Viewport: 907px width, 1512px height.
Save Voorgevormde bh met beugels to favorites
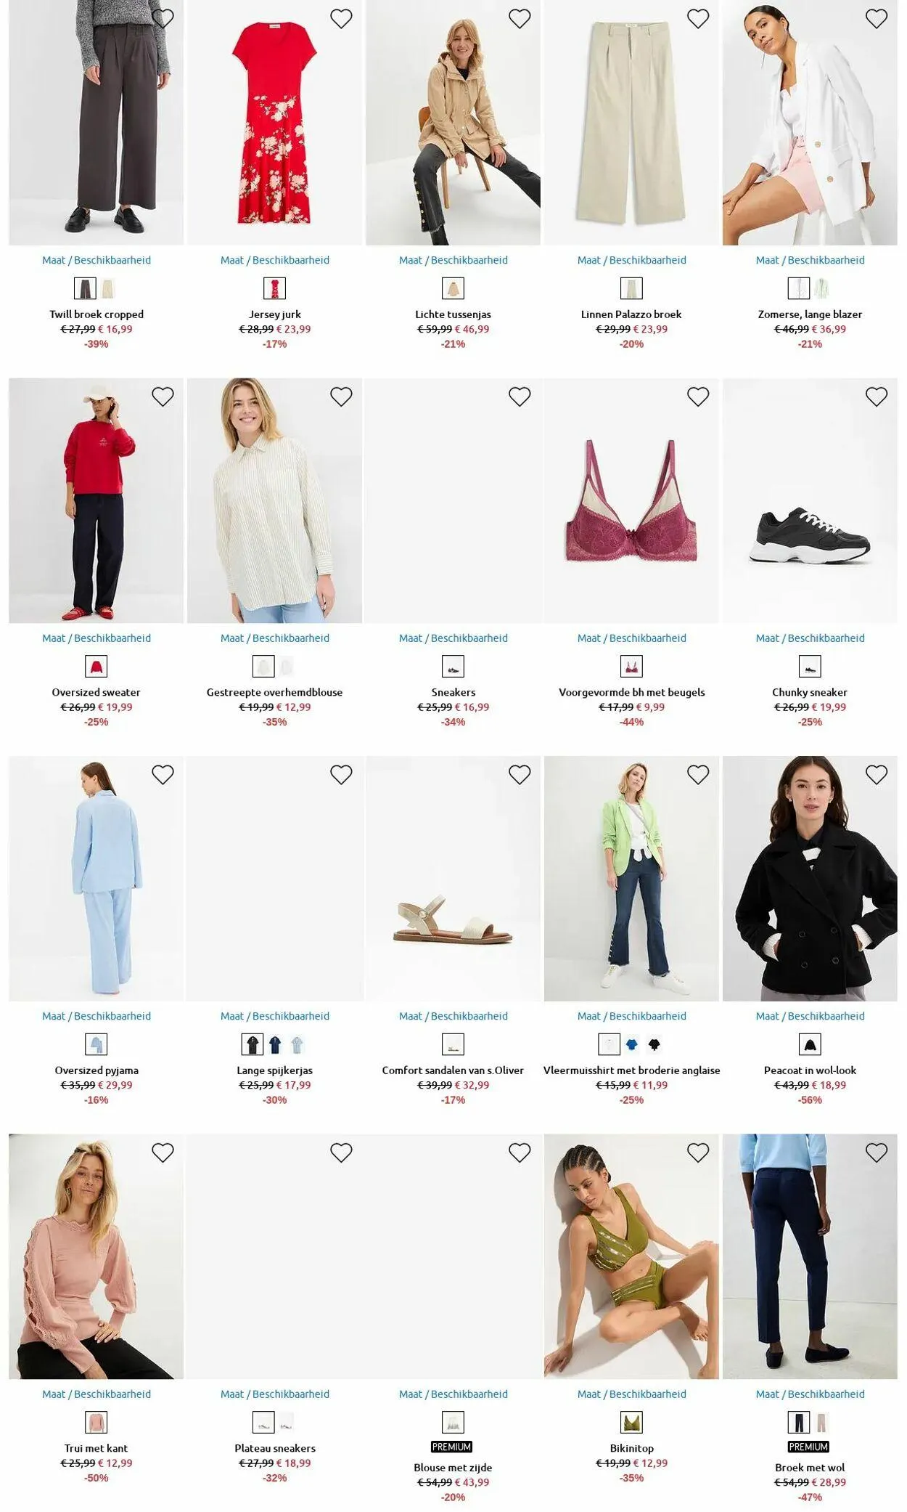click(698, 397)
